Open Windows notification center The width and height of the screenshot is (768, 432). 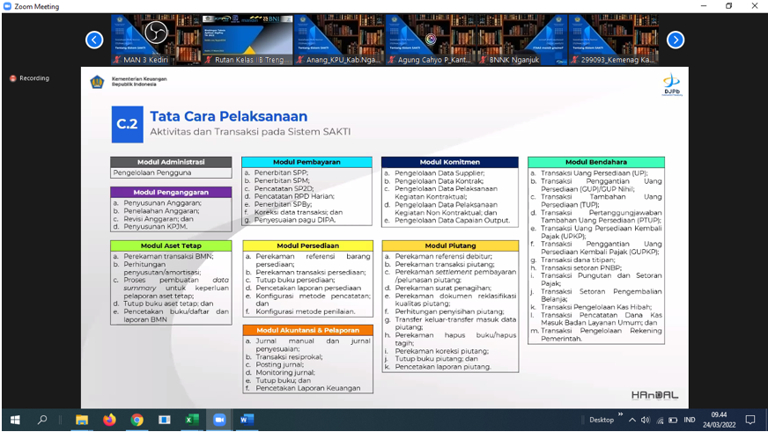(750, 420)
